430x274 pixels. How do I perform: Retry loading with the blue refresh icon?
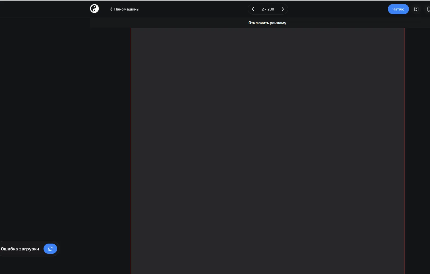[x=50, y=249]
